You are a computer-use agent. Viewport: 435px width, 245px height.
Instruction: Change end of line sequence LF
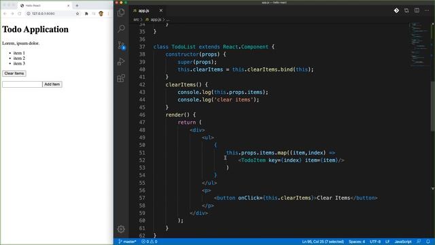pos(387,242)
